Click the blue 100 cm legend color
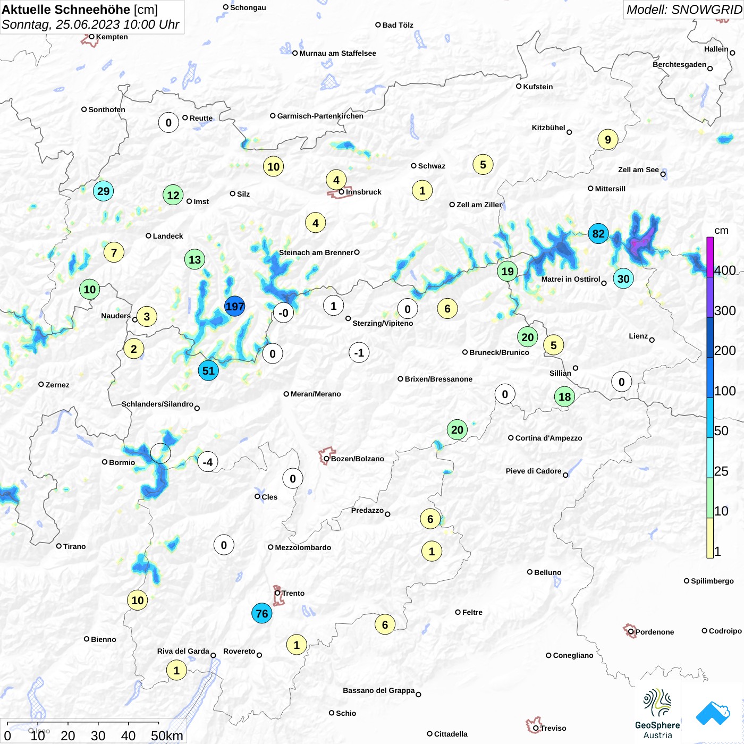The image size is (744, 744). pyautogui.click(x=710, y=378)
